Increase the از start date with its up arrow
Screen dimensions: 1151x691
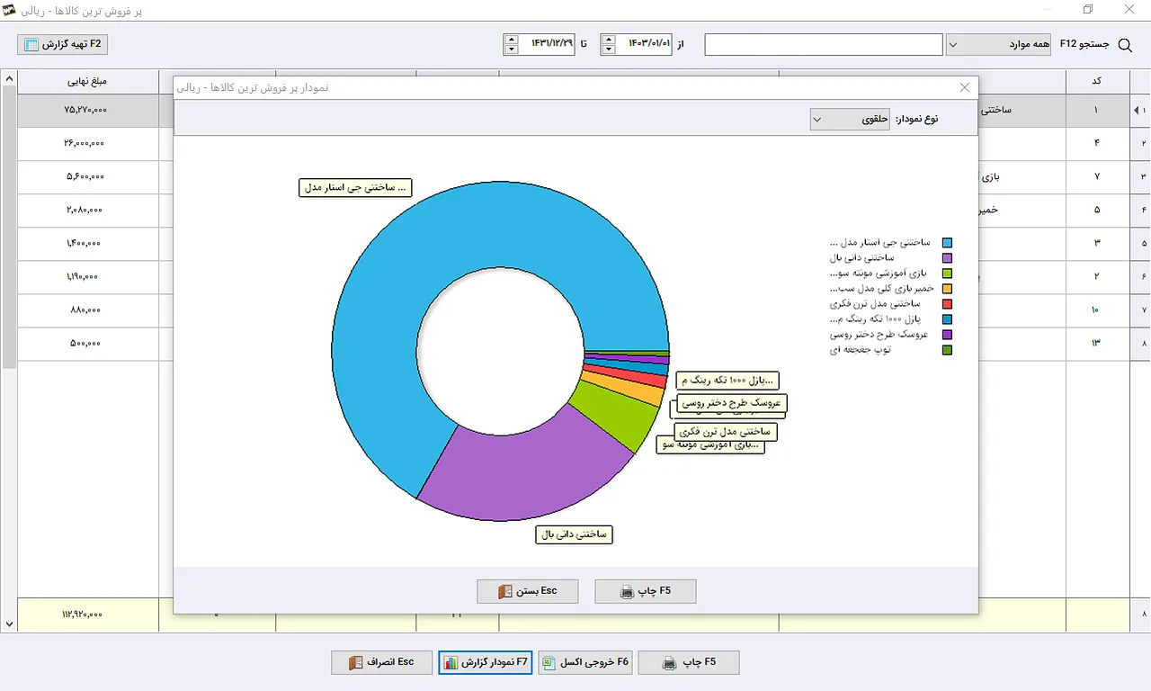coord(609,40)
